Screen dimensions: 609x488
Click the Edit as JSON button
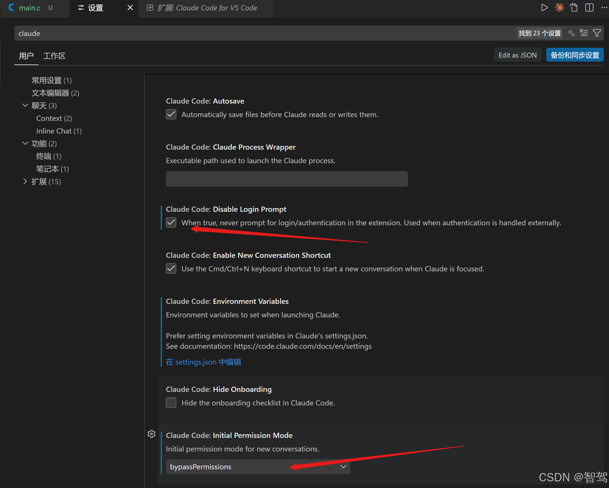tap(517, 55)
